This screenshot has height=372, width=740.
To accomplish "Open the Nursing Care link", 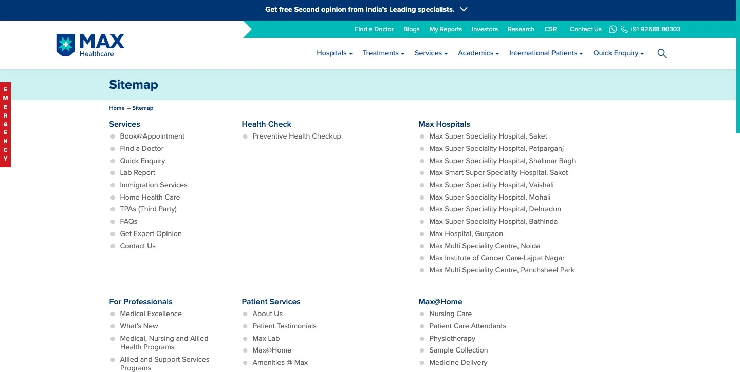I will [450, 314].
